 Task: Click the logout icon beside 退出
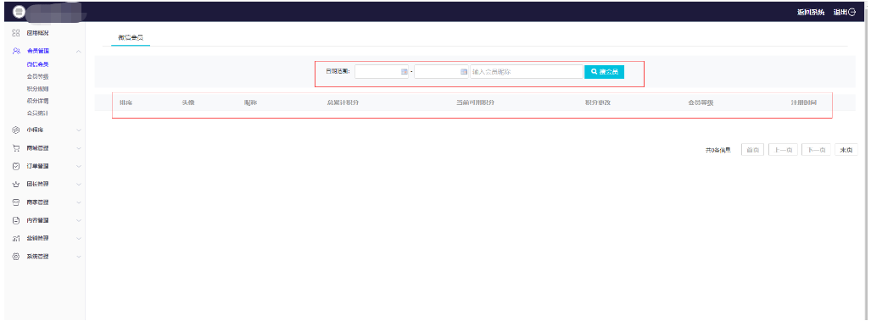(852, 12)
